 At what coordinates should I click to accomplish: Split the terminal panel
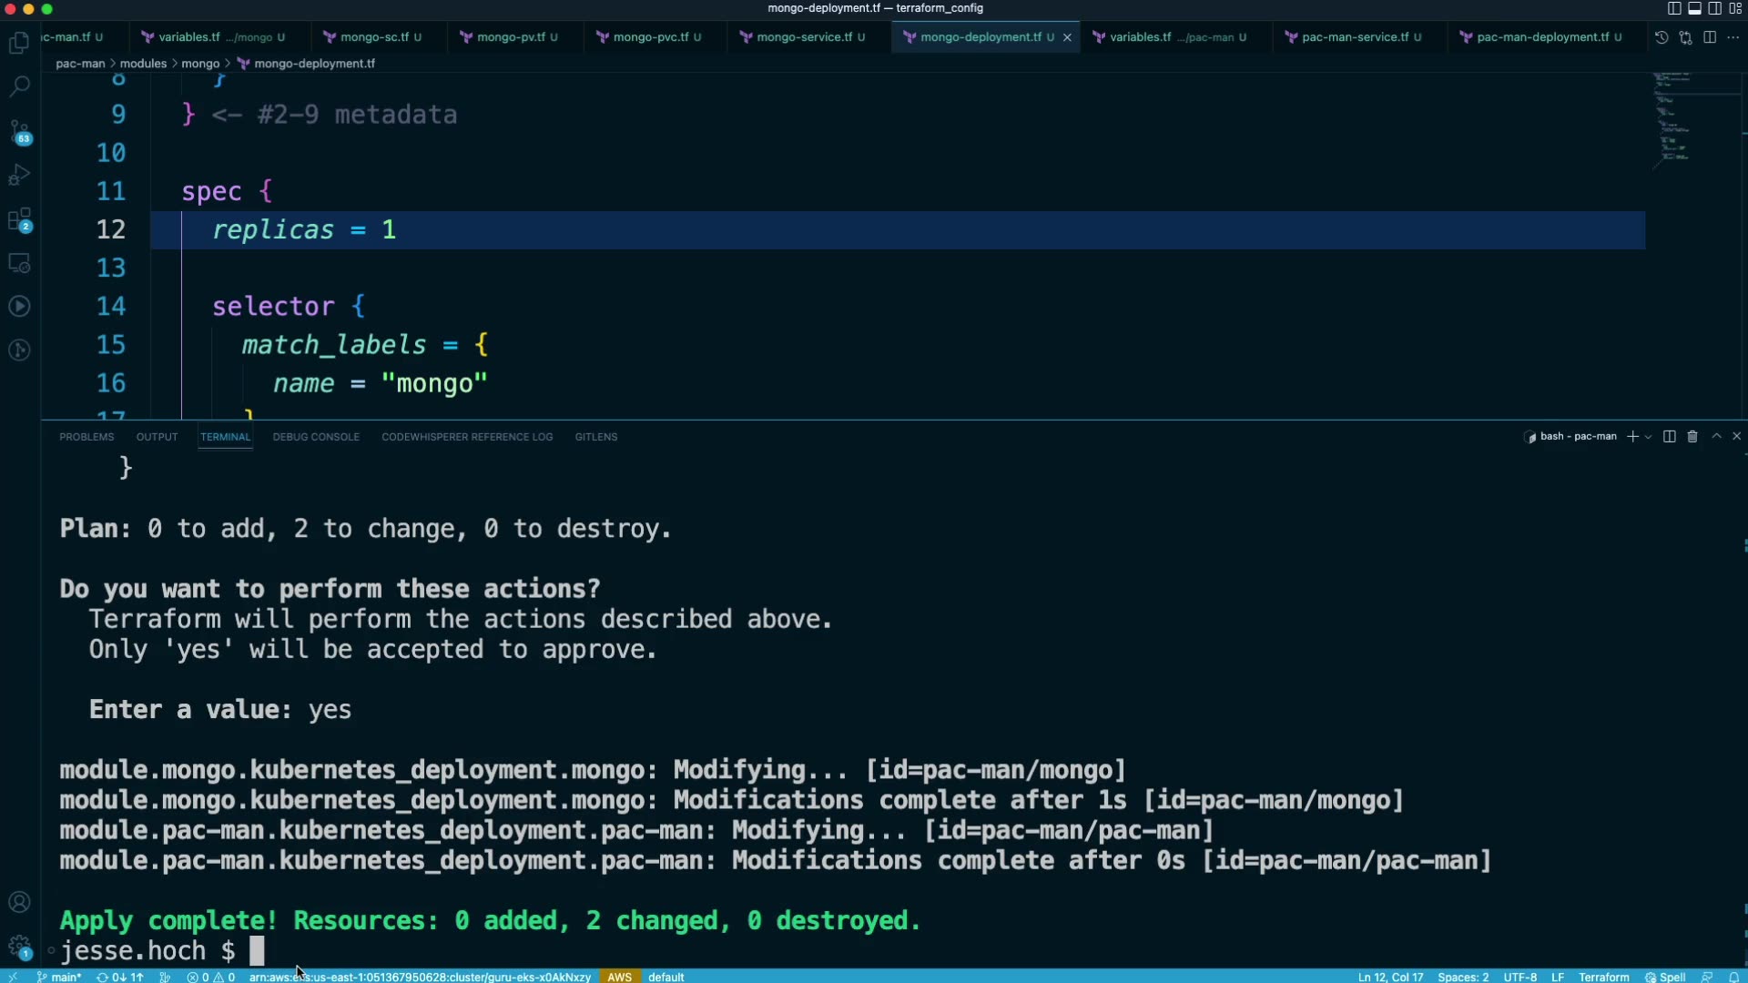(1669, 437)
